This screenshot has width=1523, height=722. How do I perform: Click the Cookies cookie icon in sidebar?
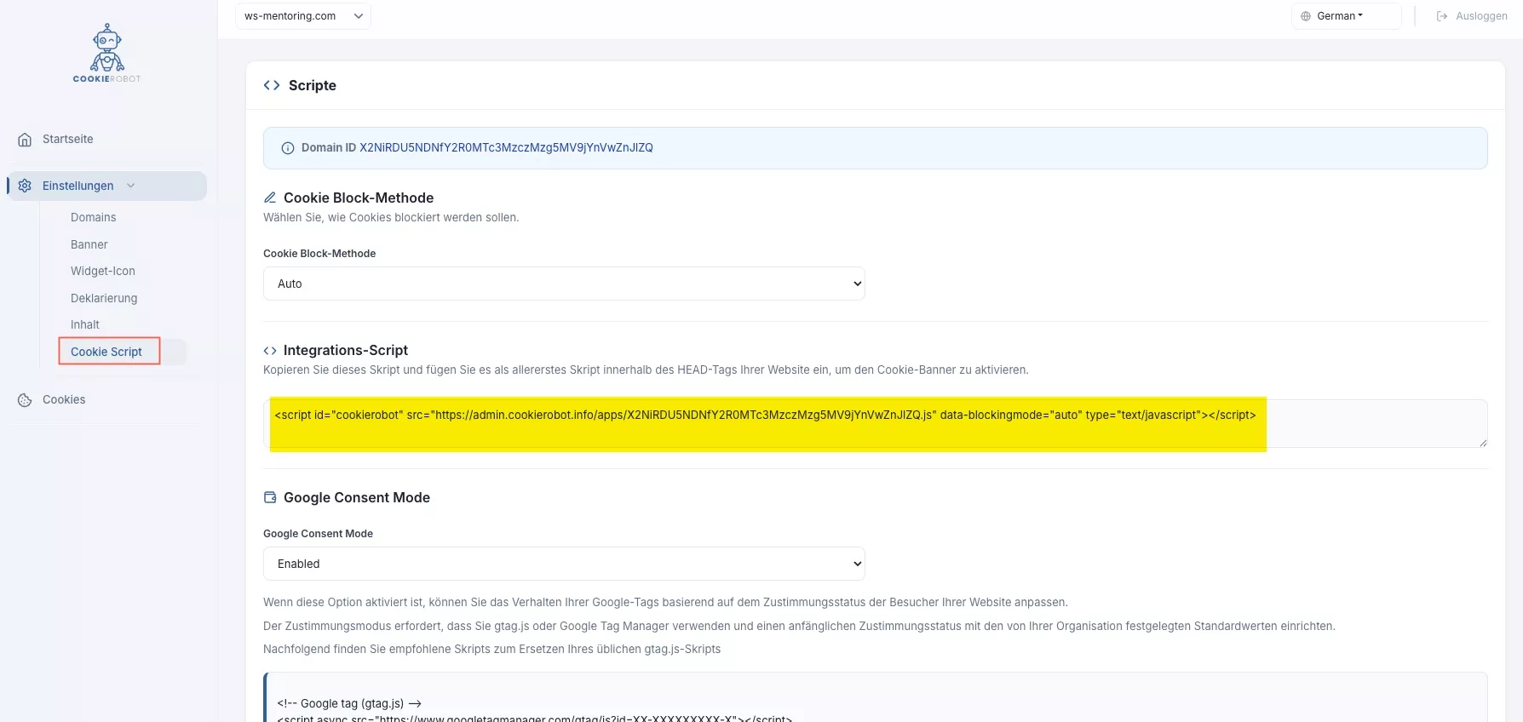coord(25,400)
